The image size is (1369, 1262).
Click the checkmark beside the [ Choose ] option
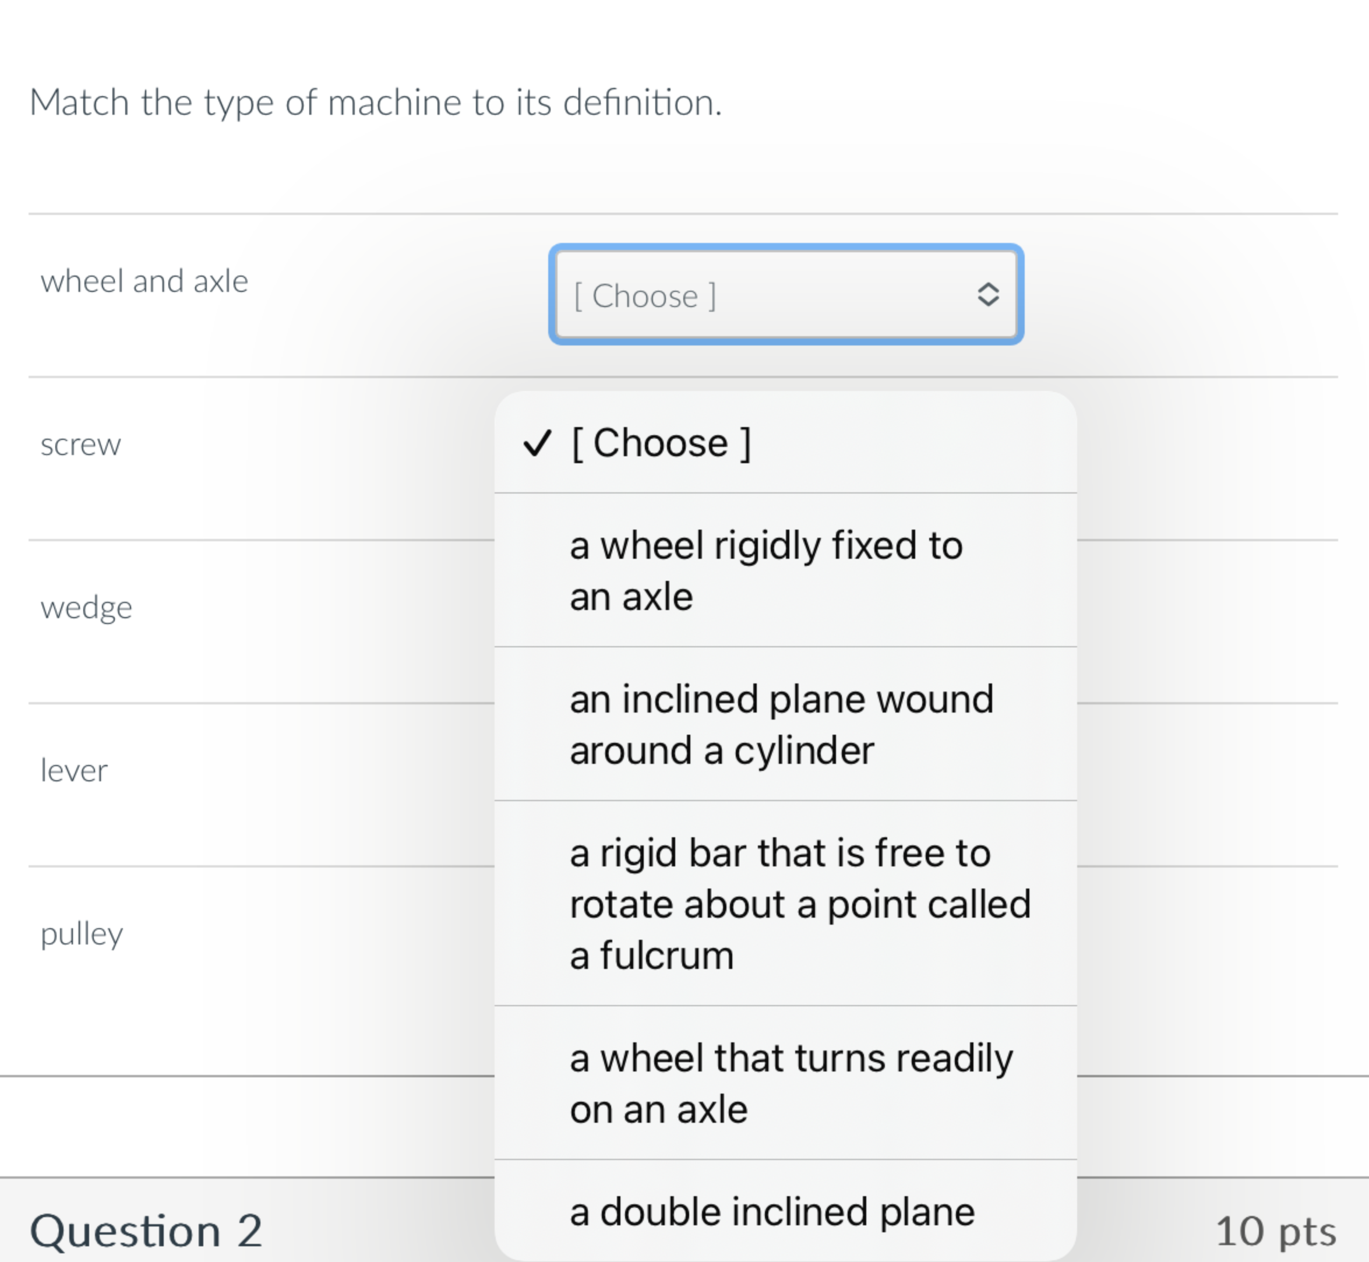(x=537, y=443)
